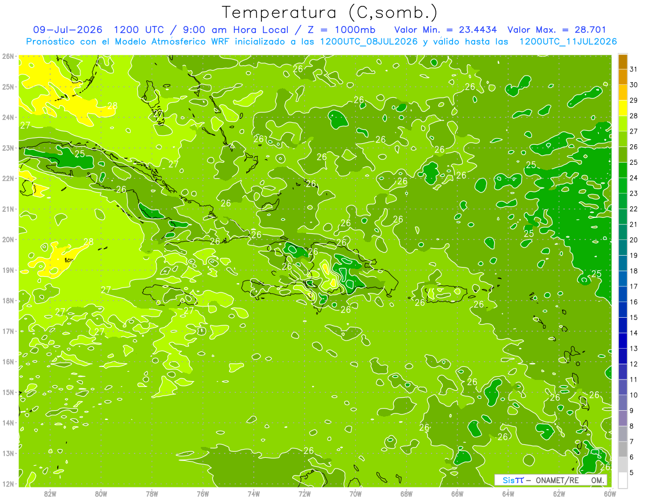
Task: Click the "62W" longitude axis label
Action: 559,494
